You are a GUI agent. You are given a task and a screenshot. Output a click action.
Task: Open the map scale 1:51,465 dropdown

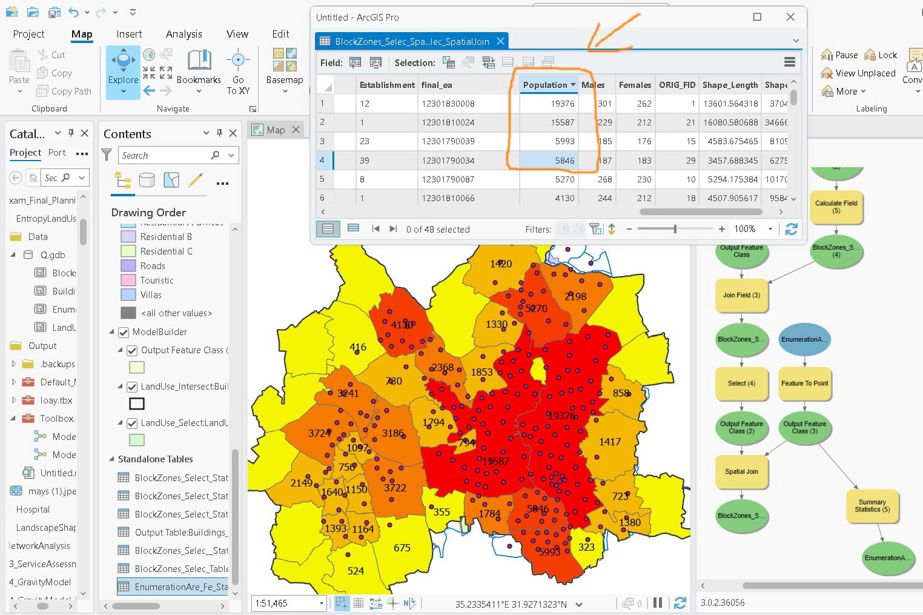[322, 603]
